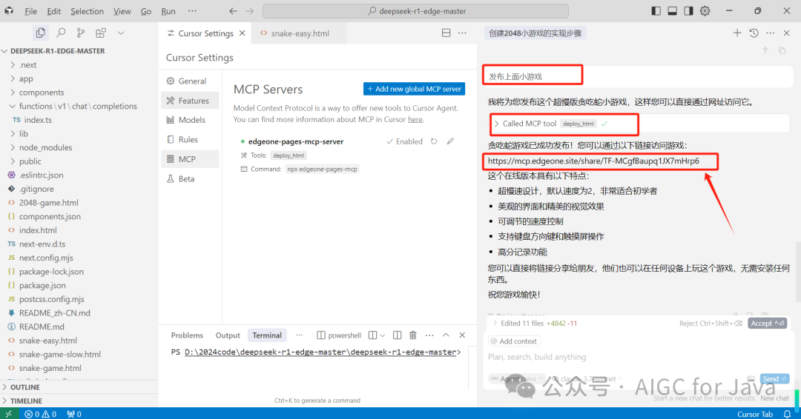Select the Models settings section
Viewport: 801px width, 419px height.
point(190,120)
